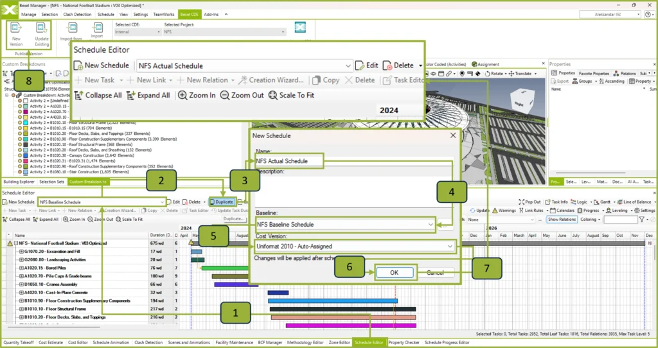This screenshot has width=658, height=348.
Task: Open the Warnings list icon
Action: 495,210
